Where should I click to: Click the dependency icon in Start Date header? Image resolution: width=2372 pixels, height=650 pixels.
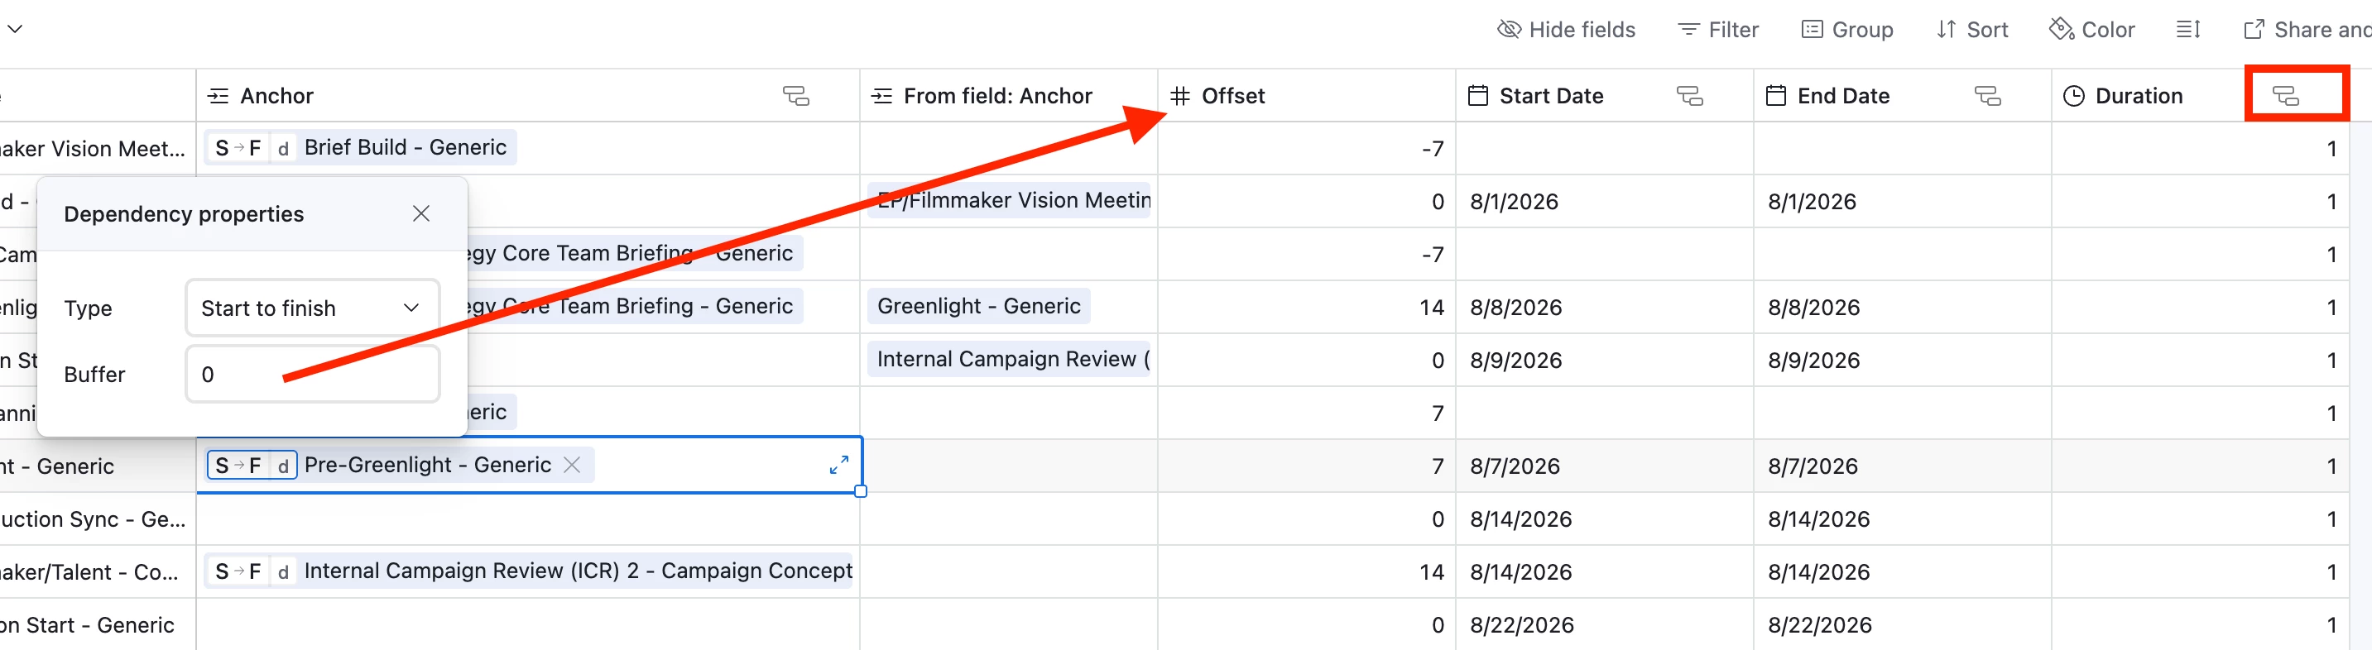pyautogui.click(x=1690, y=96)
